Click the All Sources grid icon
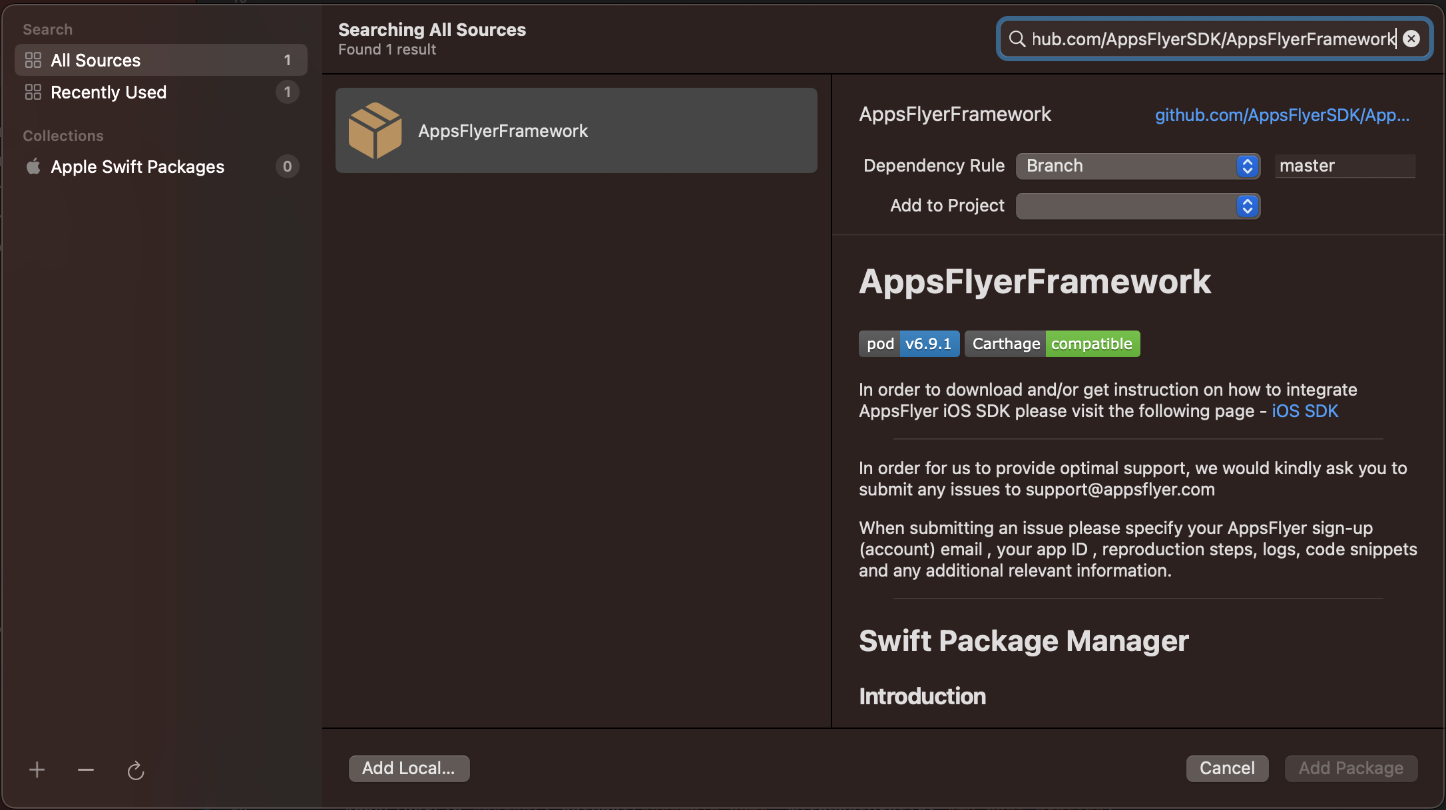Screen dimensions: 1446x810 click(x=33, y=60)
